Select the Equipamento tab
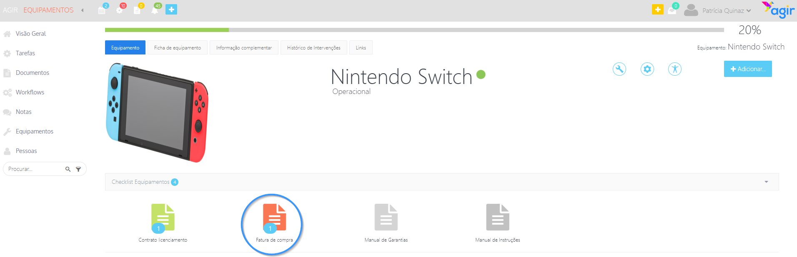 (125, 48)
